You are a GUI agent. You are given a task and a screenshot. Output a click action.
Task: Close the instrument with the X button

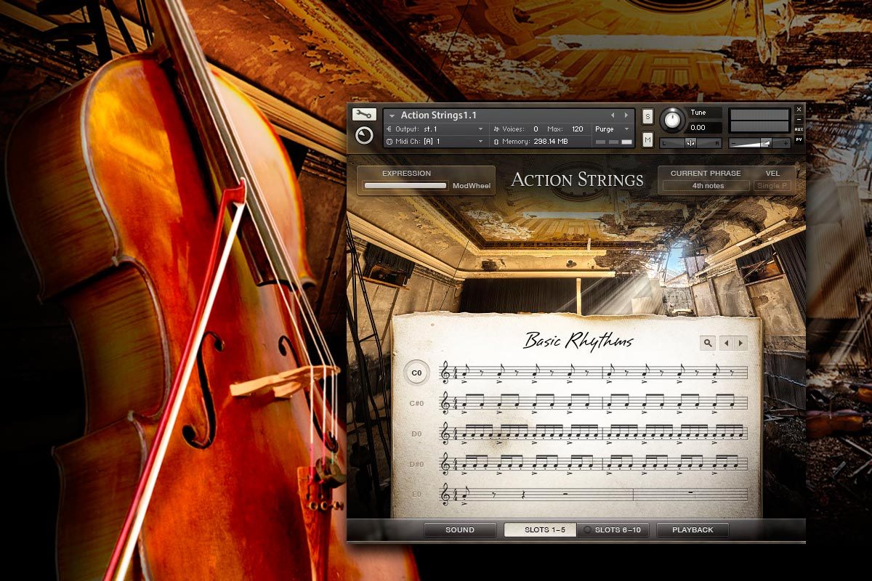pyautogui.click(x=799, y=110)
